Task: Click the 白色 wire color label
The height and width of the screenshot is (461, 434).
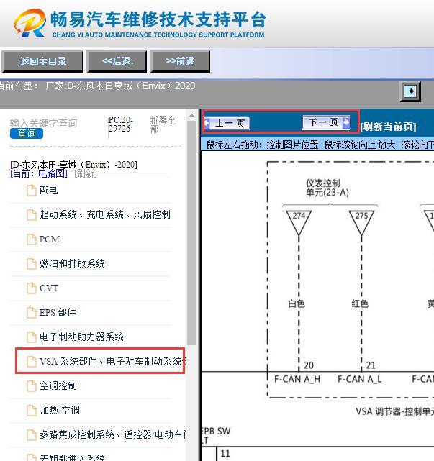Action: [297, 303]
